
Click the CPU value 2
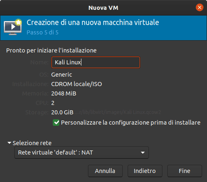53,103
